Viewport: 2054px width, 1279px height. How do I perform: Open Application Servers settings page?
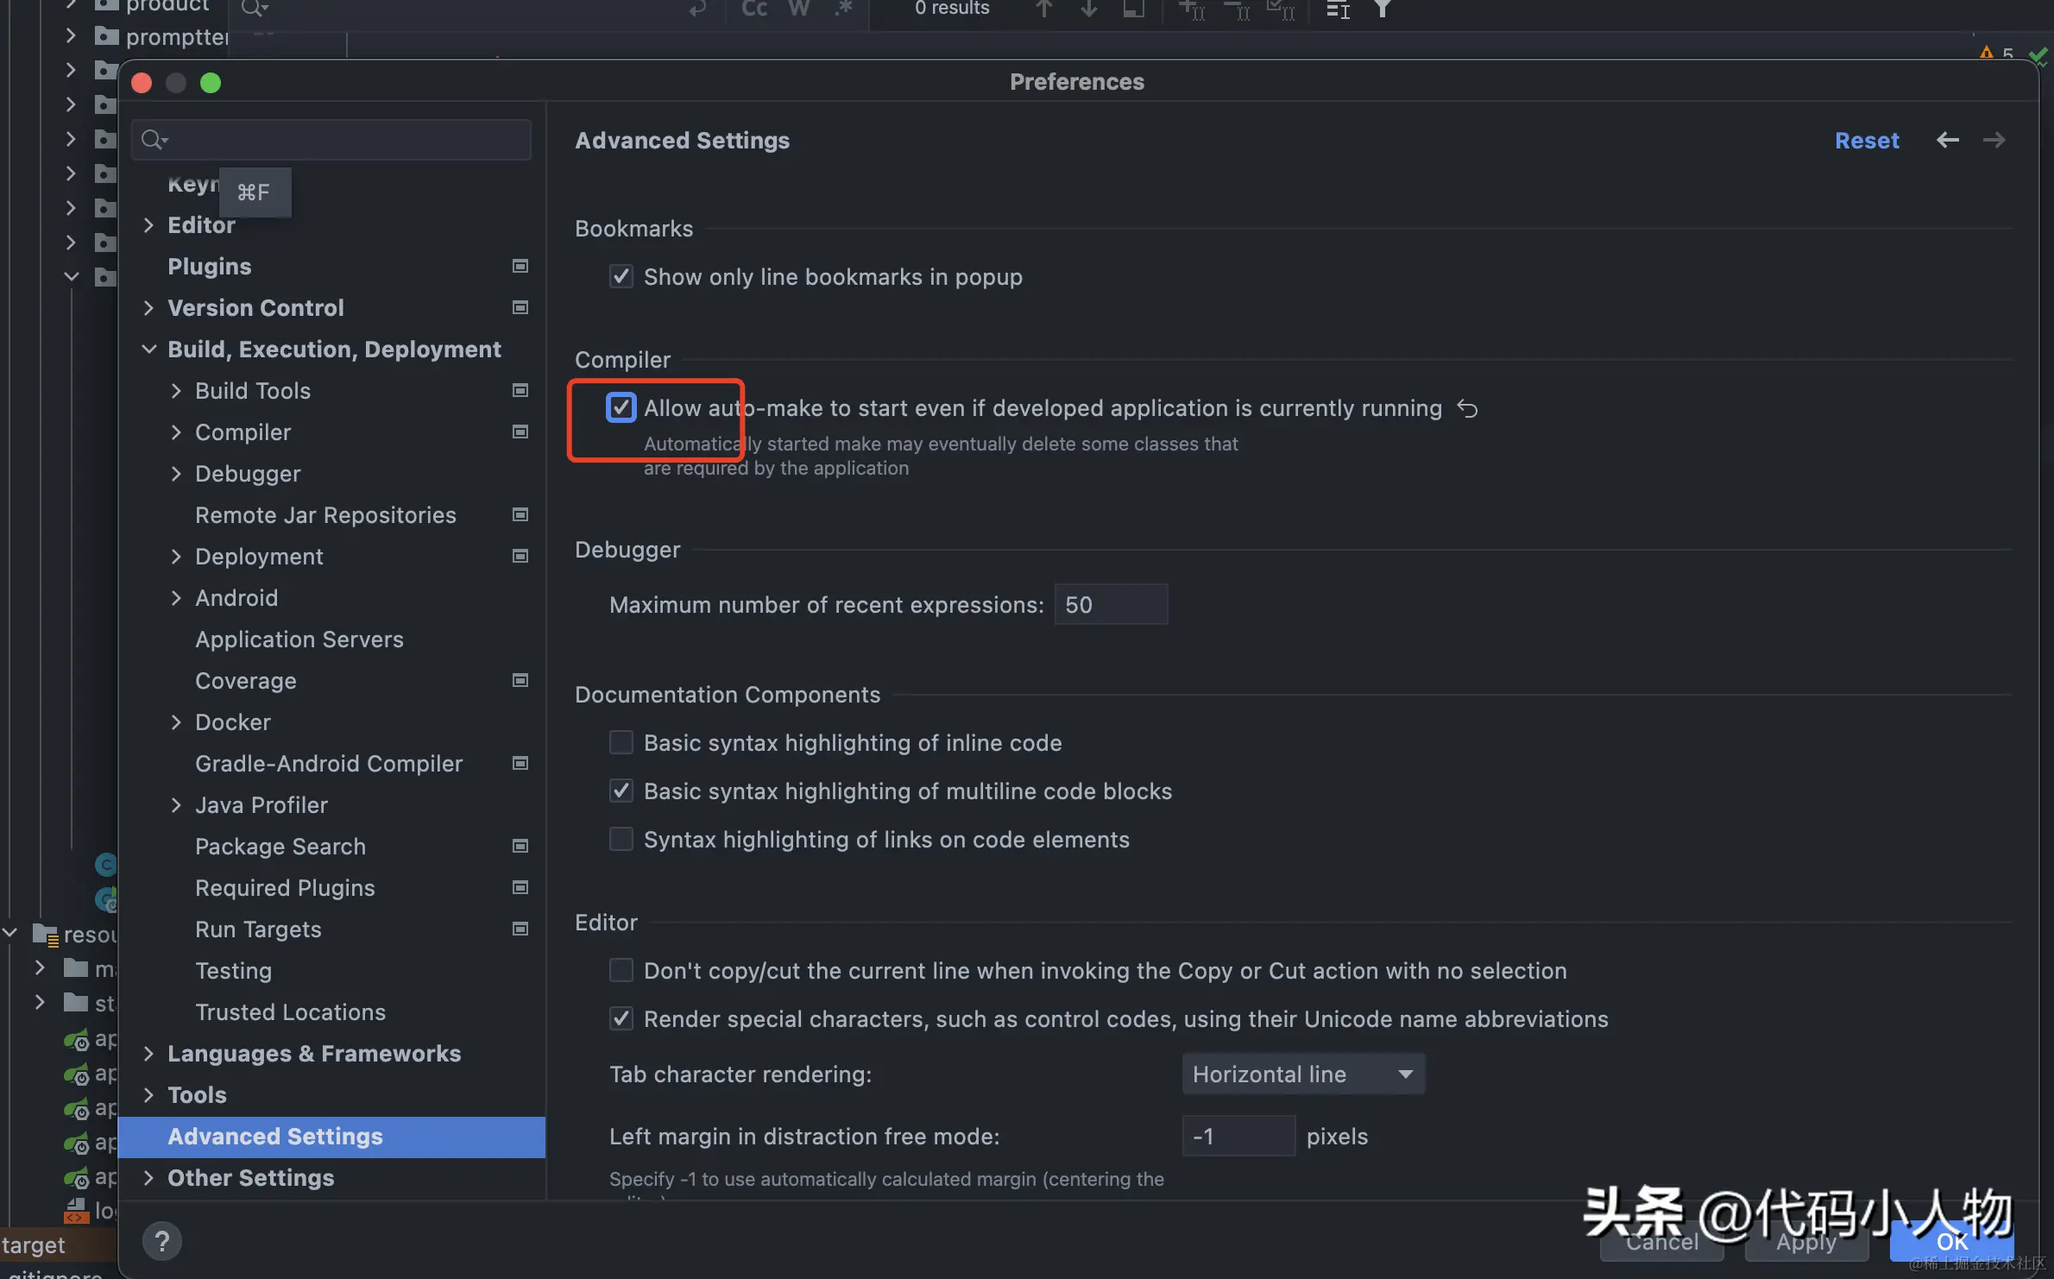tap(299, 639)
